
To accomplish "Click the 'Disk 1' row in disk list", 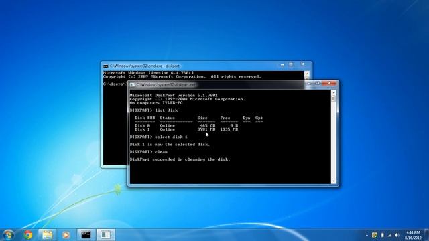I will (x=186, y=129).
